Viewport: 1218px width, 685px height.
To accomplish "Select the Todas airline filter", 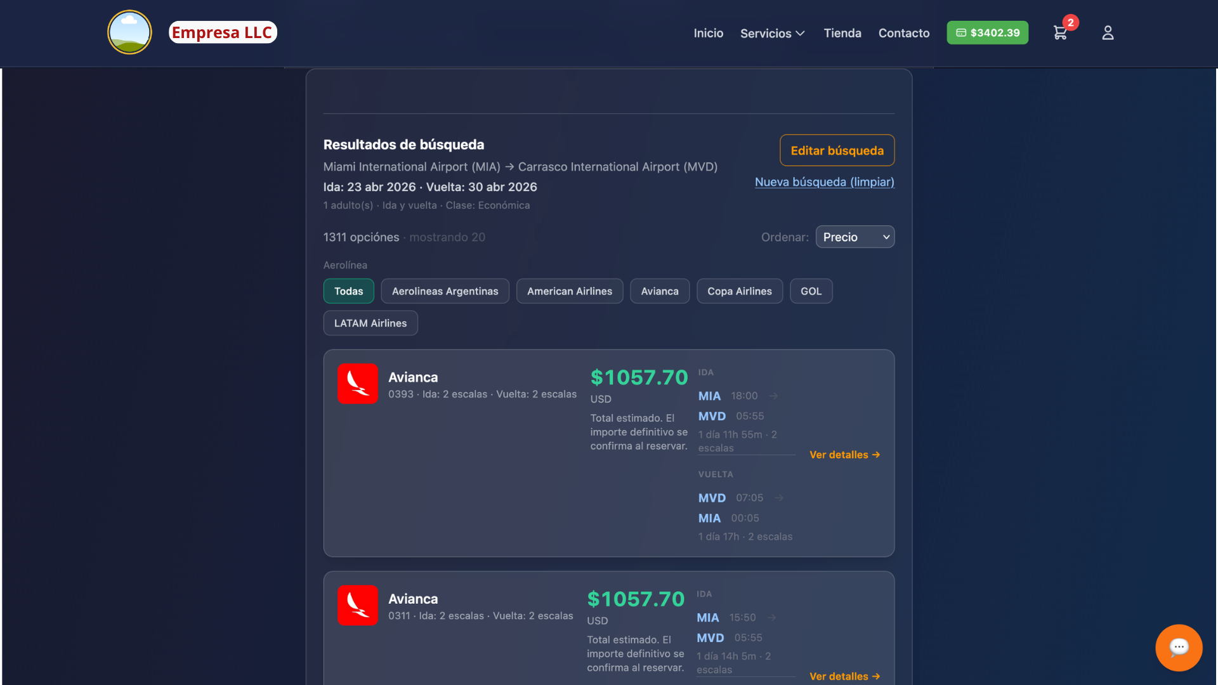I will (348, 291).
